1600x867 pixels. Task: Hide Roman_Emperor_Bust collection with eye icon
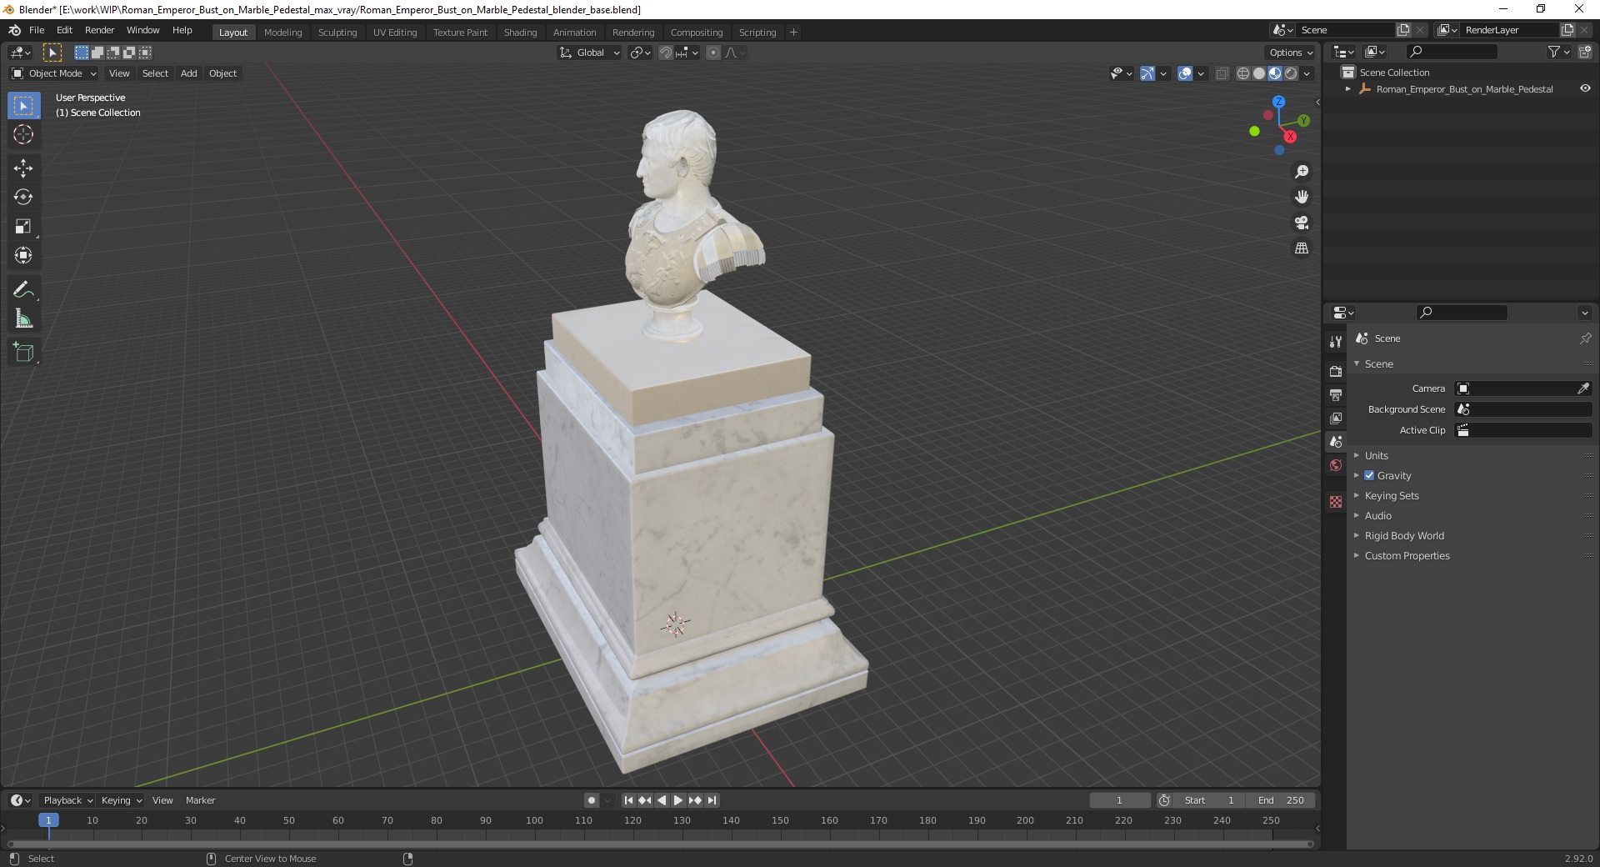coord(1585,89)
